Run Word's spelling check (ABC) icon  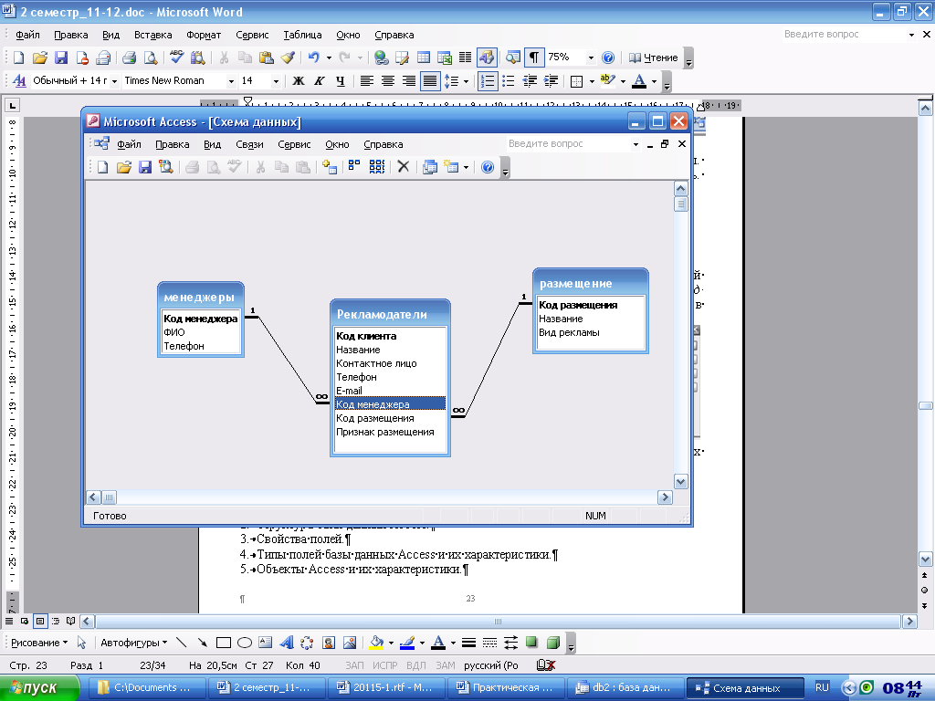click(176, 58)
